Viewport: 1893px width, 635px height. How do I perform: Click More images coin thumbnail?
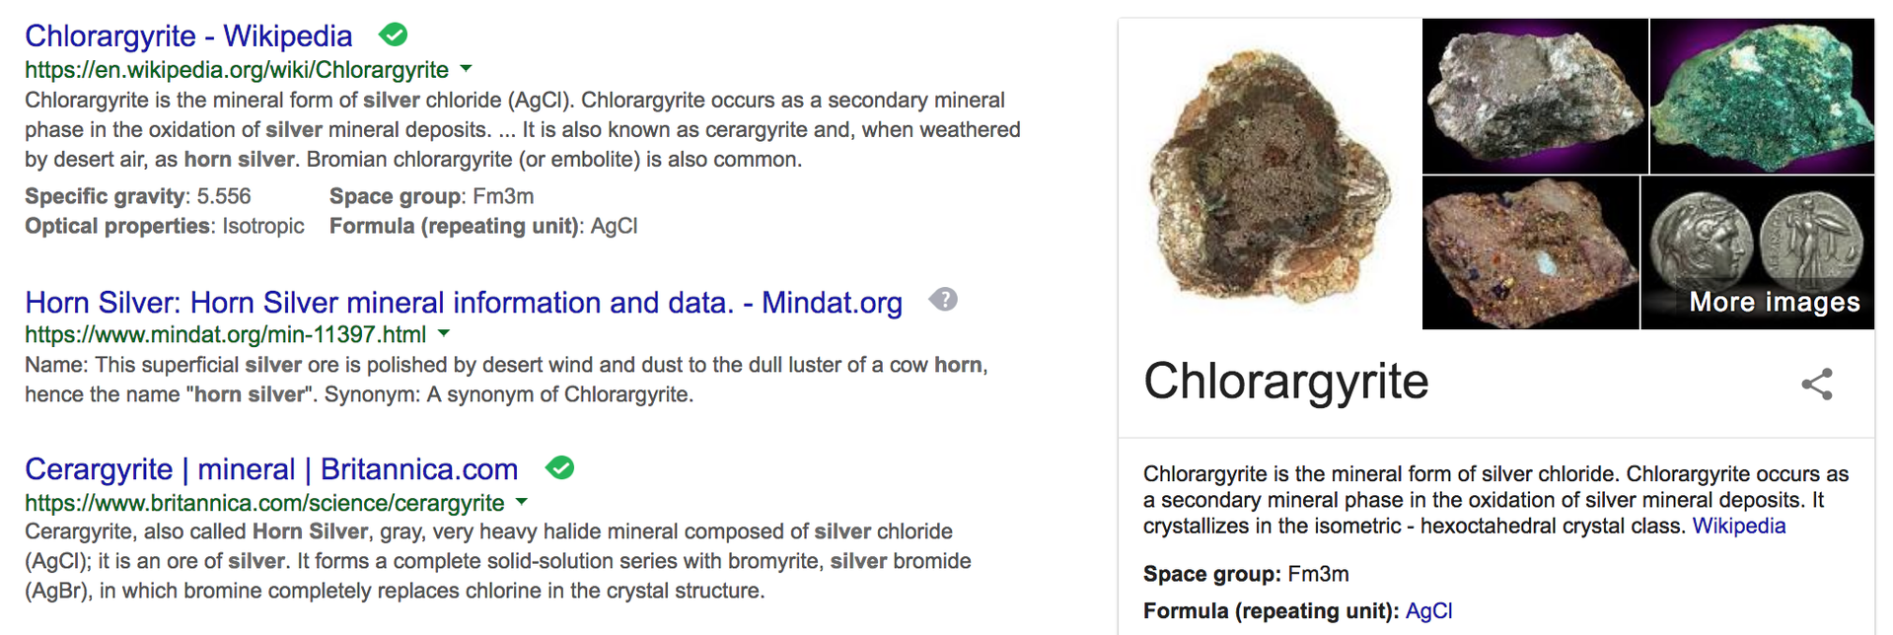click(1758, 252)
